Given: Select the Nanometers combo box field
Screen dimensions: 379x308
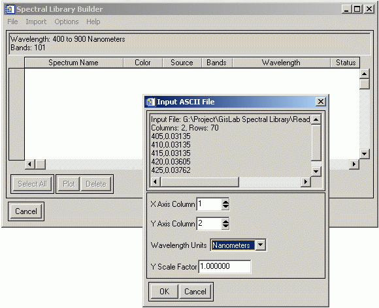Looking at the screenshot, I should (233, 245).
